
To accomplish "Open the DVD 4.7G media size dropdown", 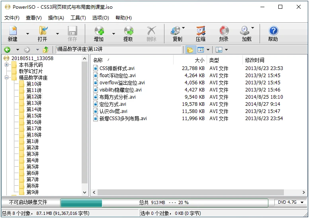I will tap(291, 202).
